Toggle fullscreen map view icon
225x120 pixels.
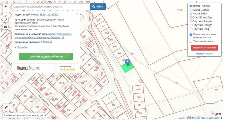point(6,20)
